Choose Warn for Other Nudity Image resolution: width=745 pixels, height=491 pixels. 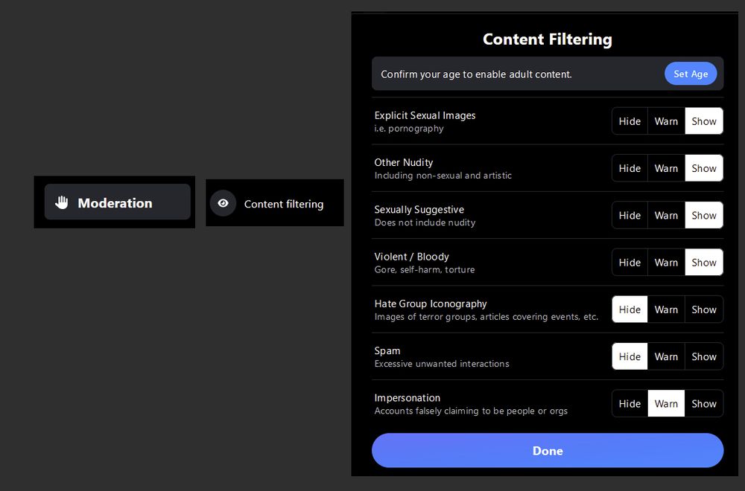coord(666,168)
